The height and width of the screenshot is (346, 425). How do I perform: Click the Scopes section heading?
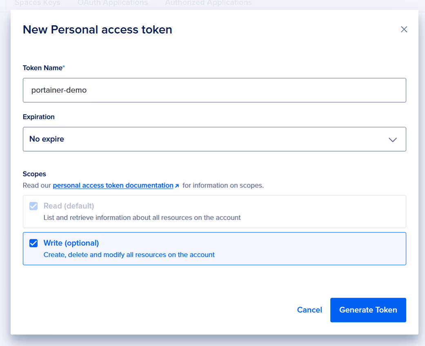(34, 174)
